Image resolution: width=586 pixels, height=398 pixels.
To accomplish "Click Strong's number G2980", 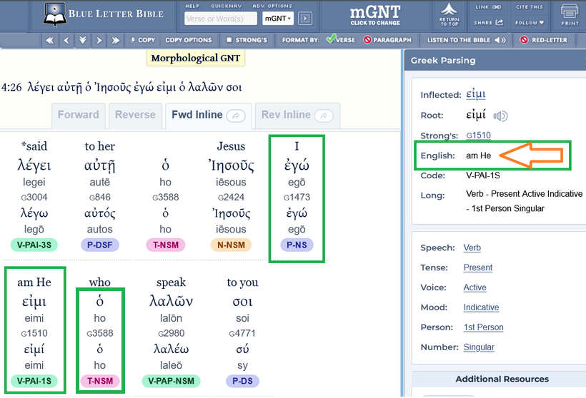I will pos(172,334).
